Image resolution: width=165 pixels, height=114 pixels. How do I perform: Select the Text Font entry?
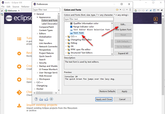point(77,33)
